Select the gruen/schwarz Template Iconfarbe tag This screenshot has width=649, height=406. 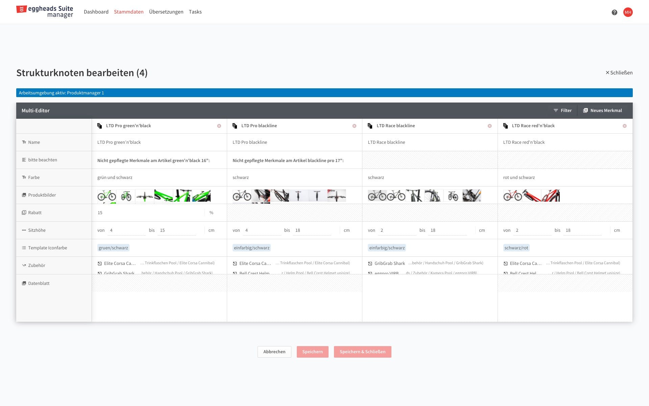[113, 248]
